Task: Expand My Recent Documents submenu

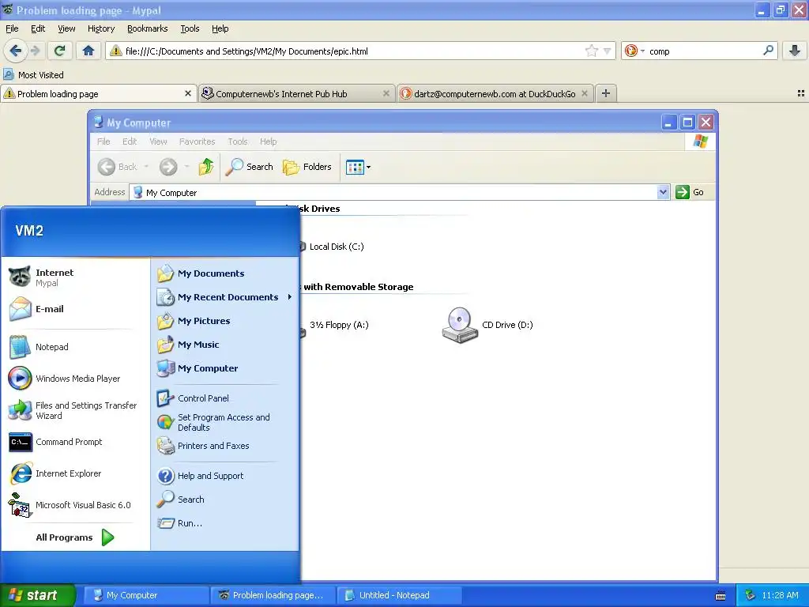Action: [225, 297]
